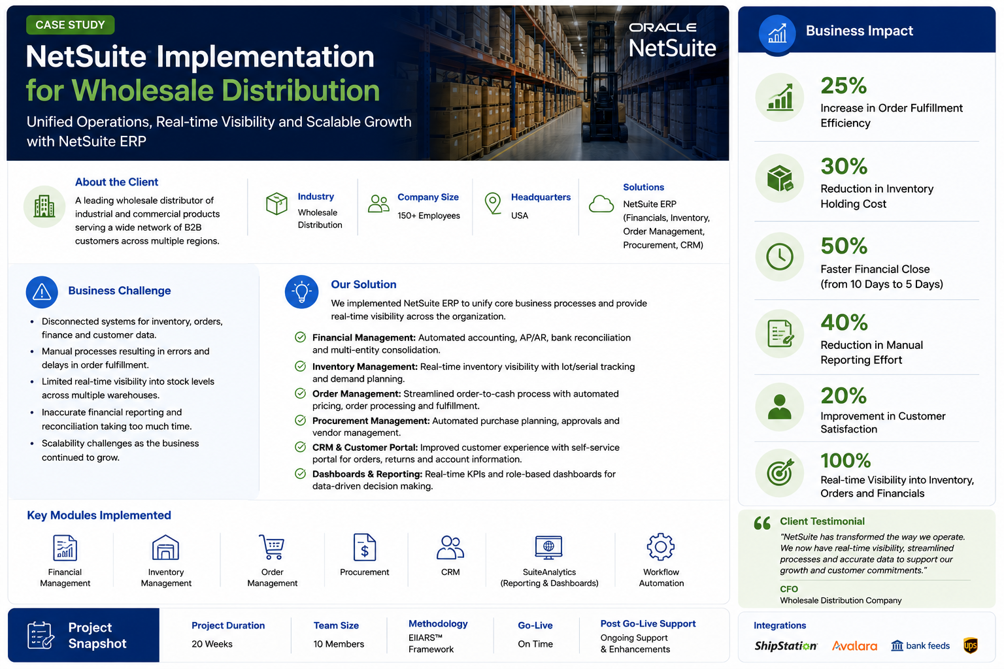Select the inventory box icon beside 30%
The height and width of the screenshot is (669, 1004).
pos(780,178)
